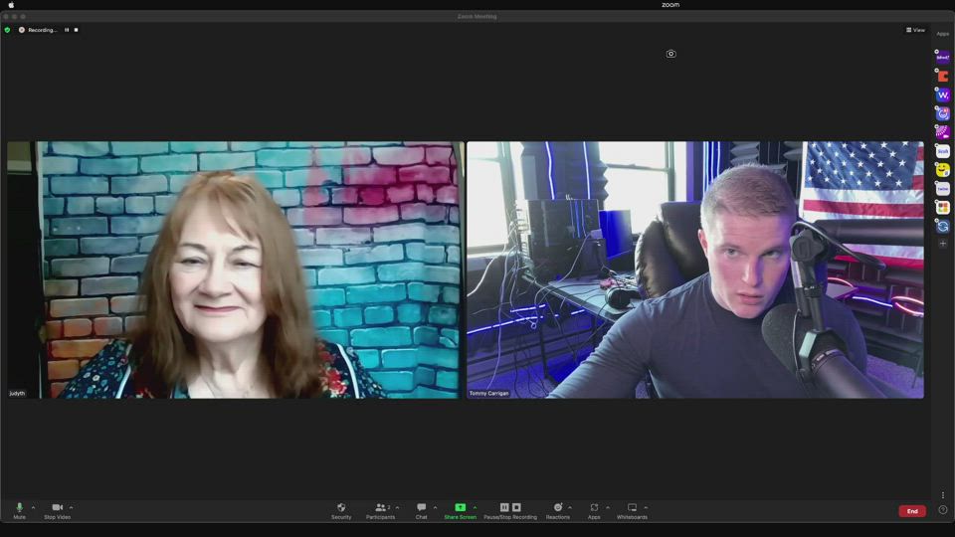This screenshot has height=537, width=955.
Task: Expand Share Screen options arrow
Action: 475,507
